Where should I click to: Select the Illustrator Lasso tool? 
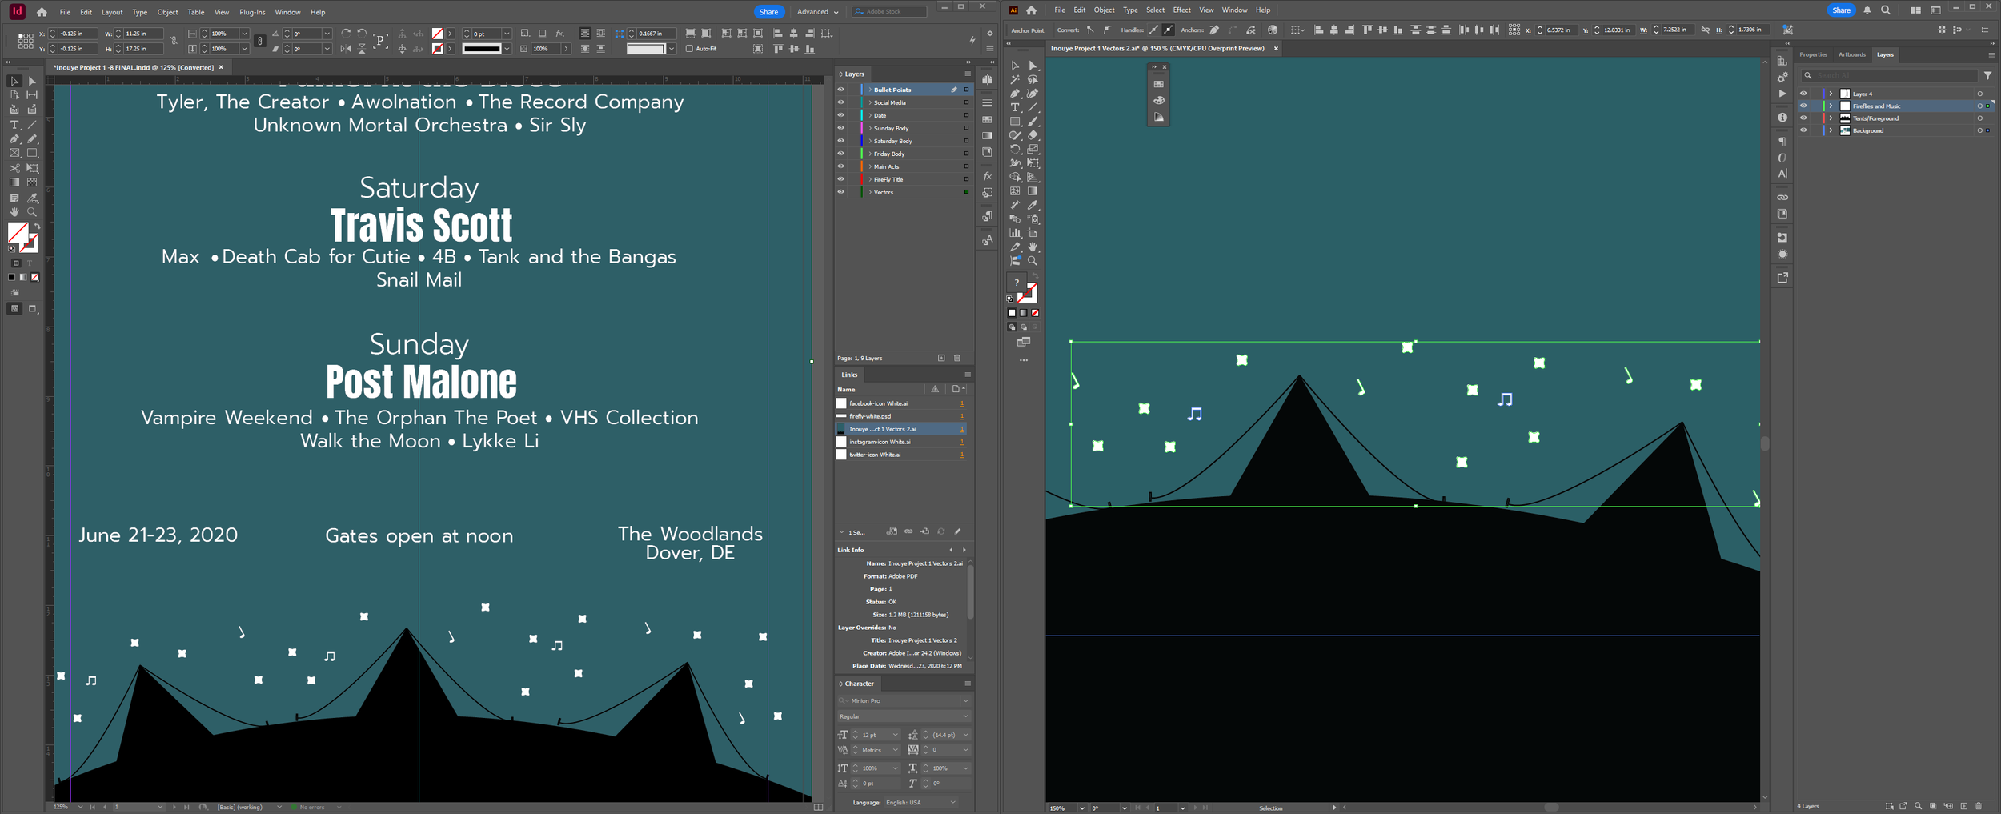click(x=1033, y=80)
